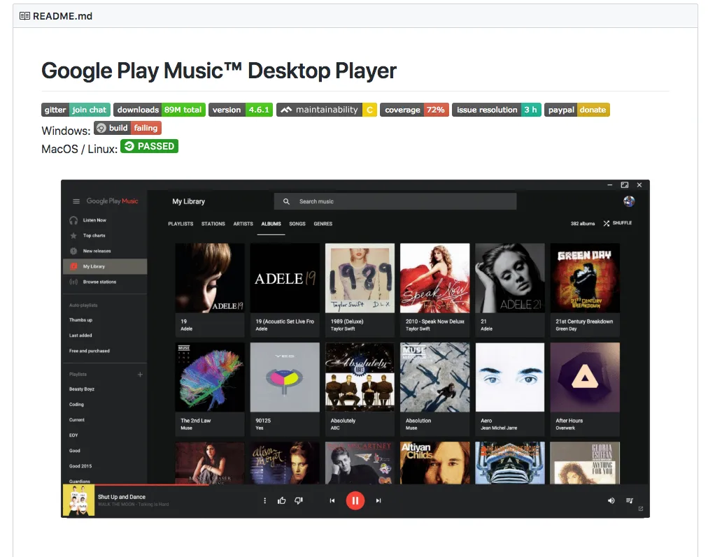
Task: Click the version 4.6.1 badge
Action: (x=241, y=110)
